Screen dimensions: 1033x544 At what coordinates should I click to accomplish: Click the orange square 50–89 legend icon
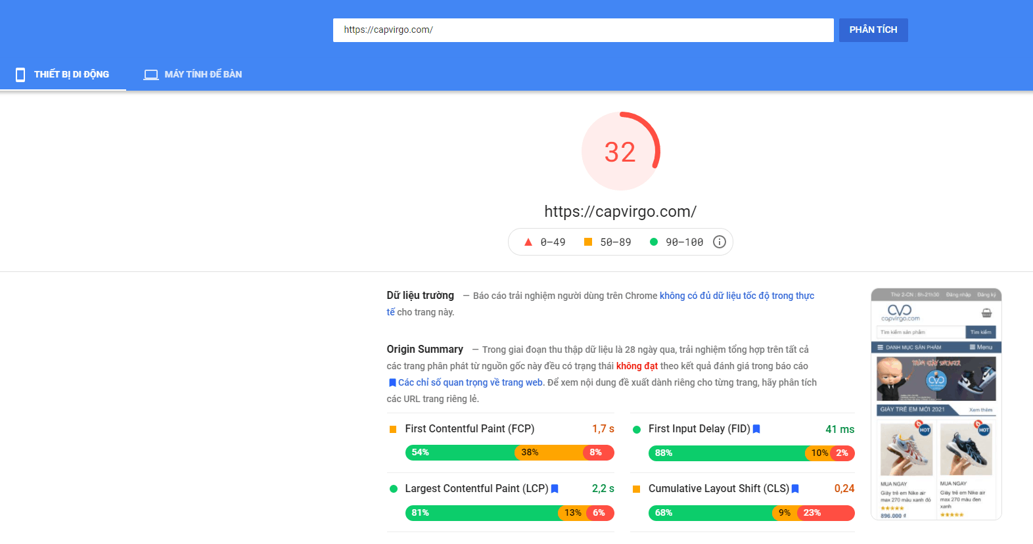coord(588,242)
